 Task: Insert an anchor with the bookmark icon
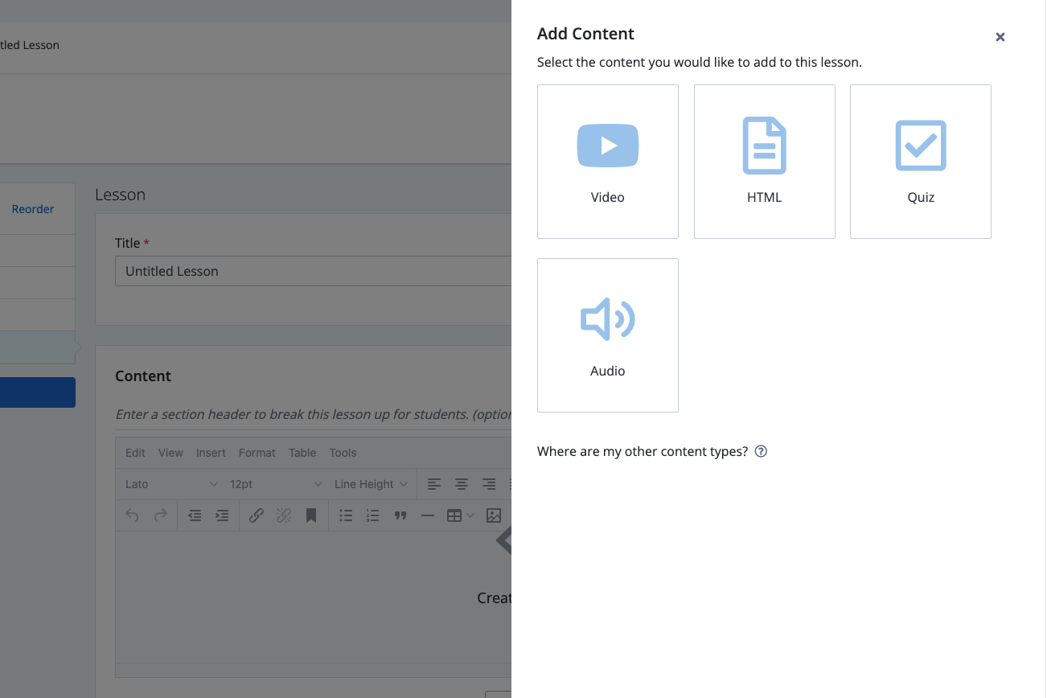coord(310,515)
